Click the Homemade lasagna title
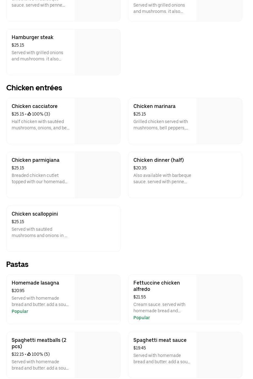Image resolution: width=253 pixels, height=379 pixels. tap(35, 283)
